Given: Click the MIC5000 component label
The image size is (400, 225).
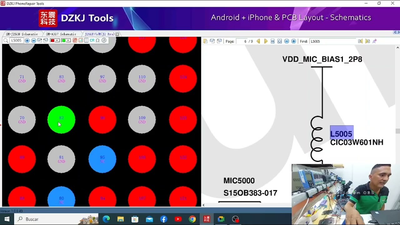Looking at the screenshot, I should tap(239, 181).
